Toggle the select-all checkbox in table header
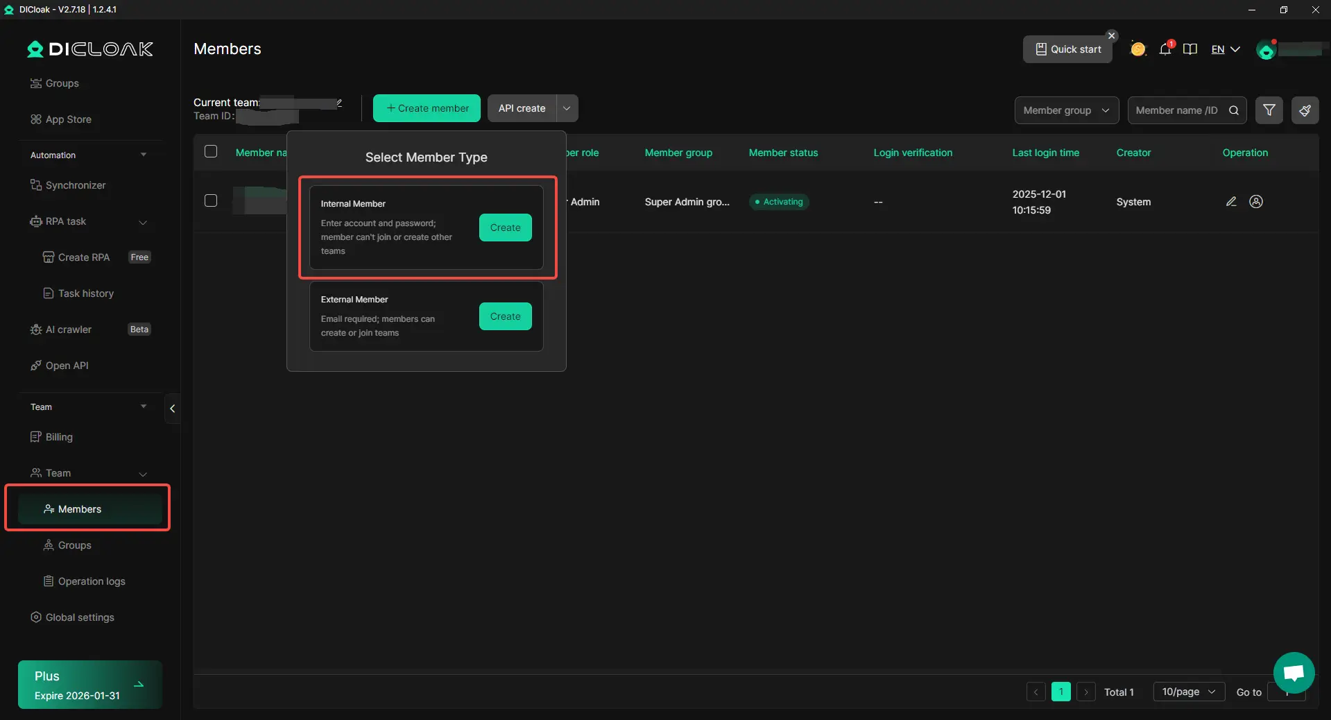This screenshot has height=720, width=1331. (211, 152)
